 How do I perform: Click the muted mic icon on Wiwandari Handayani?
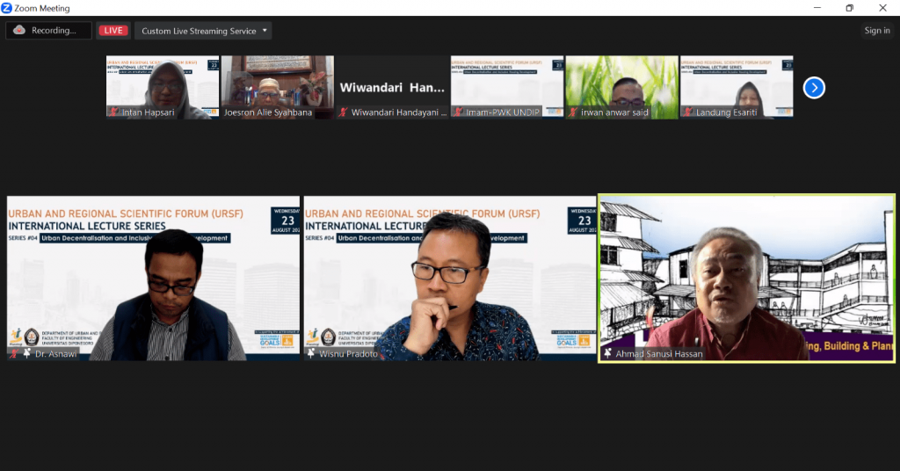point(343,112)
